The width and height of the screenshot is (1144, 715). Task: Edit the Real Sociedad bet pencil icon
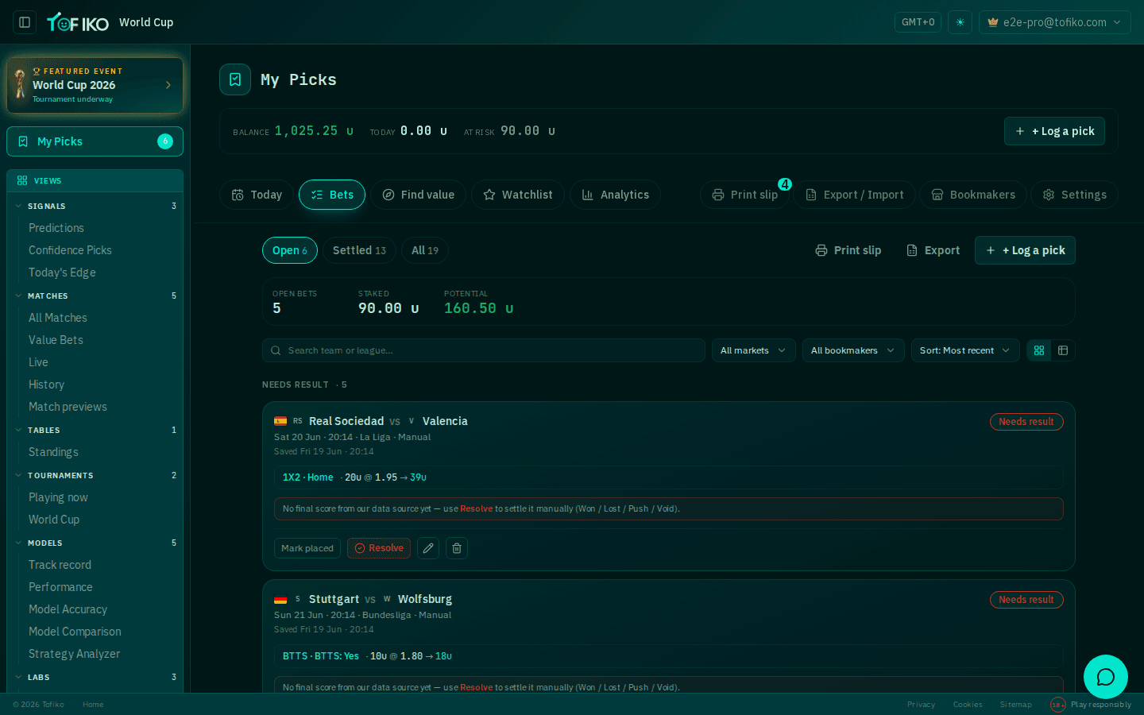coord(428,548)
